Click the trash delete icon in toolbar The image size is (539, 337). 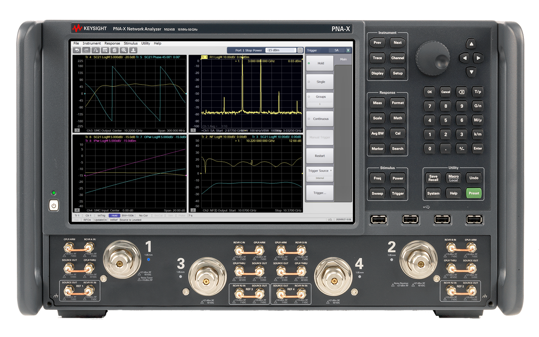(x=114, y=50)
